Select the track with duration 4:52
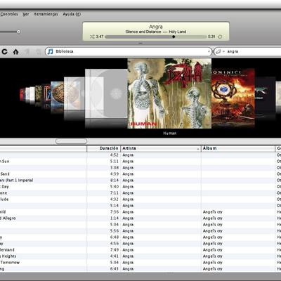Screen dimensions: 281x281 [140, 155]
